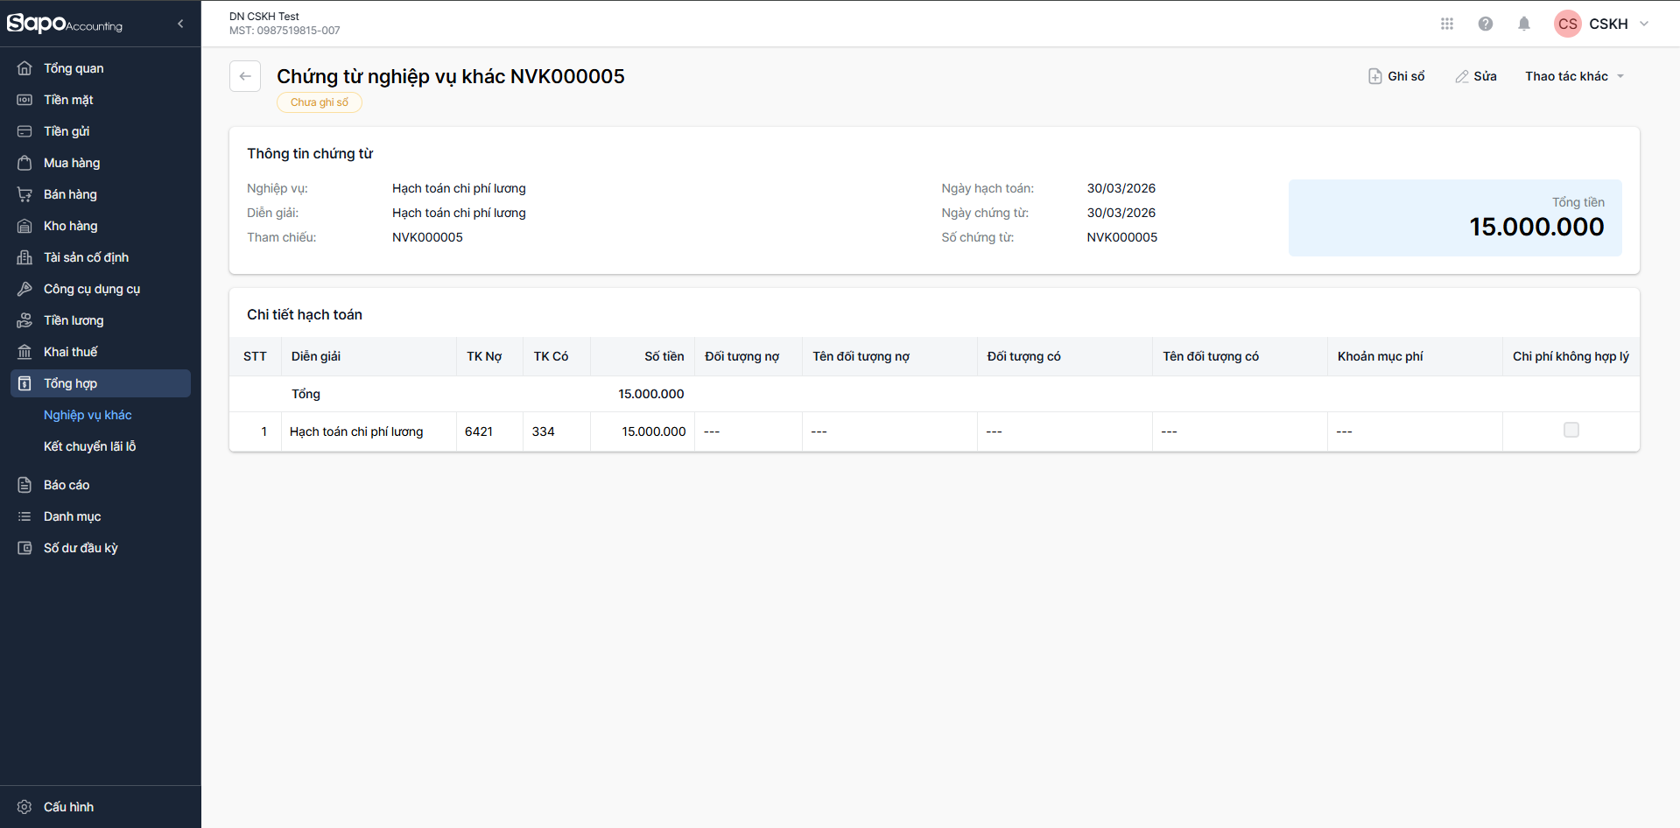Click row 1 description Hạch toán chi phí lương

coord(356,432)
